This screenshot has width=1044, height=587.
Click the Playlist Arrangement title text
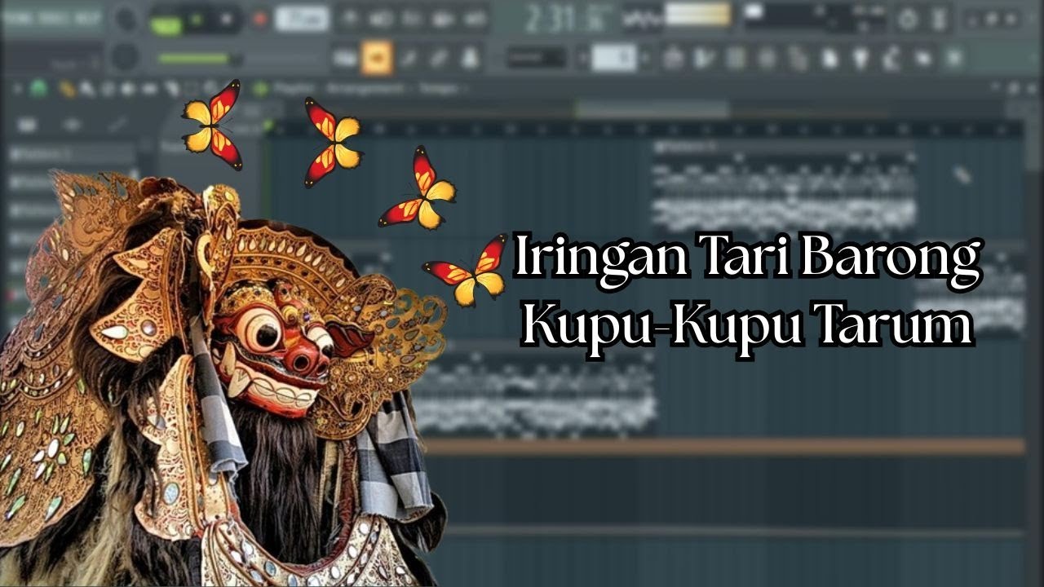(369, 88)
